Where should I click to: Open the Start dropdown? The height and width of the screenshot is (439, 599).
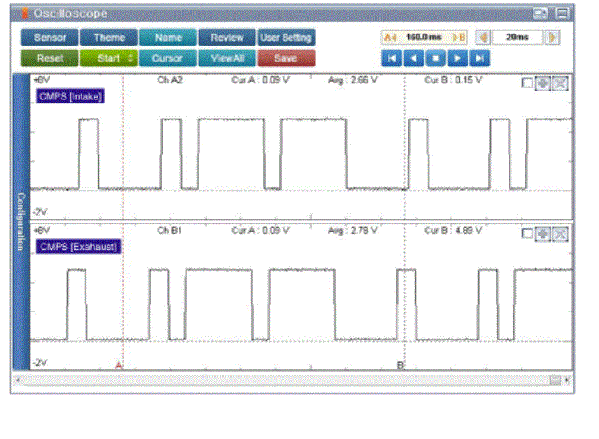tap(108, 58)
